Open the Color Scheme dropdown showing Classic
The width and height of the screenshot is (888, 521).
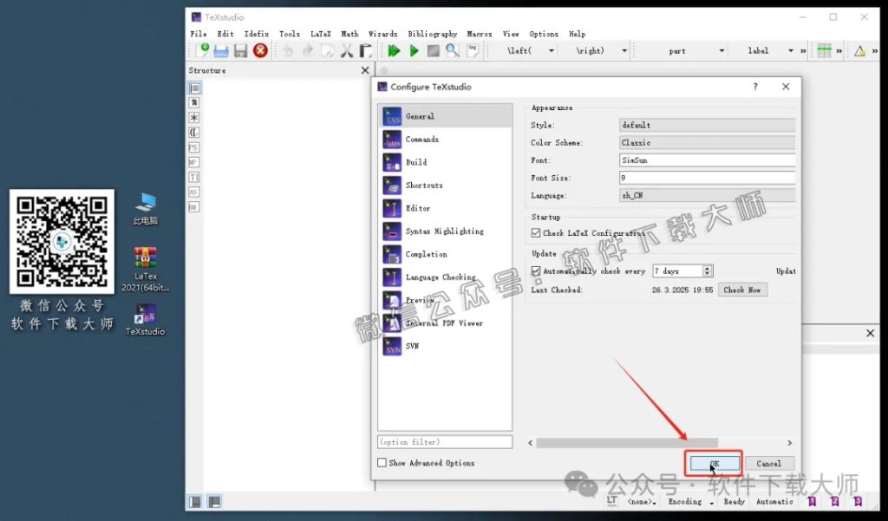click(x=708, y=143)
